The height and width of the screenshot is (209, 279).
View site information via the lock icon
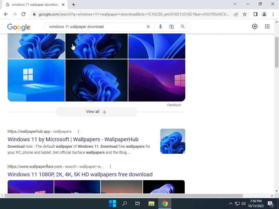click(x=34, y=14)
